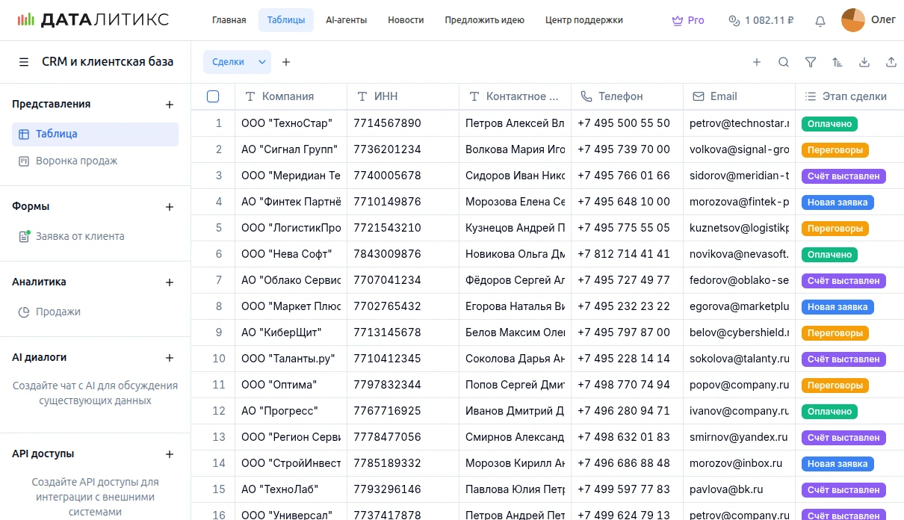Open the AI-агенты menu item

[346, 20]
